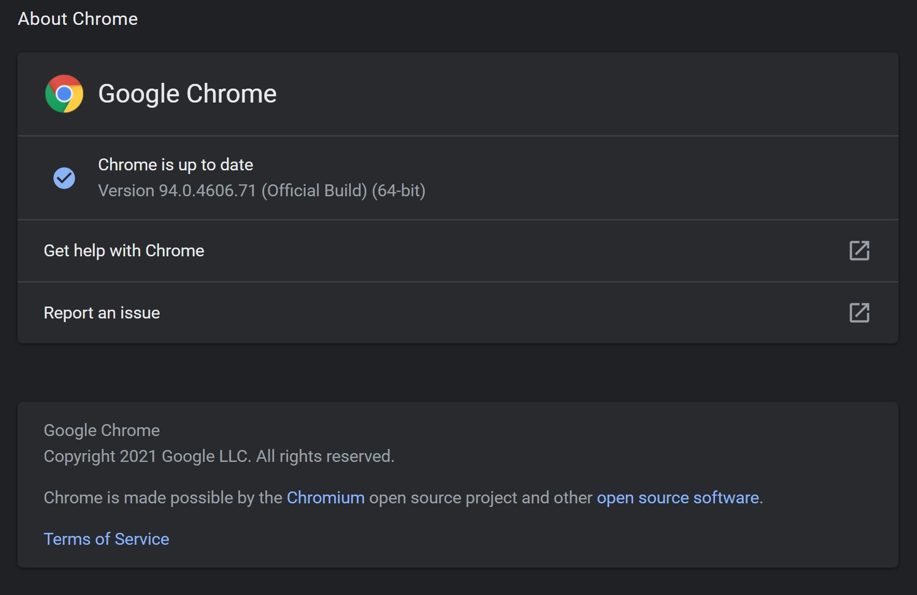Viewport: 917px width, 595px height.
Task: Click the blue up-to-date checkmark icon
Action: pyautogui.click(x=64, y=178)
